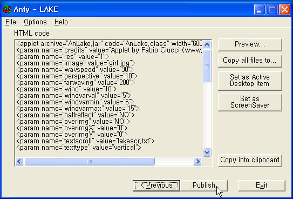Open the Options menu
293x199 pixels.
[35, 22]
